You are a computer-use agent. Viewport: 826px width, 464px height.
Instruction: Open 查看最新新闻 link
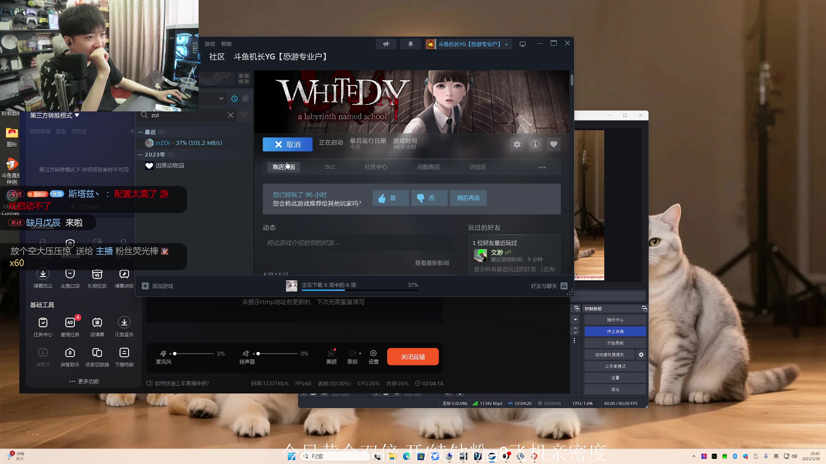(432, 263)
